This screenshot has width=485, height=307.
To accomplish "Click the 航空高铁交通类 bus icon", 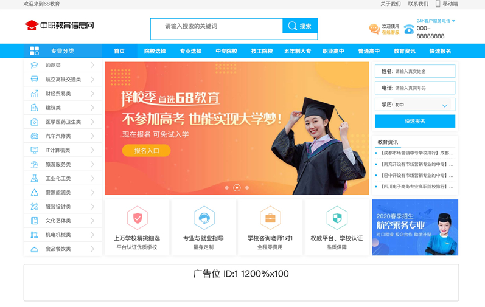I will pos(34,79).
